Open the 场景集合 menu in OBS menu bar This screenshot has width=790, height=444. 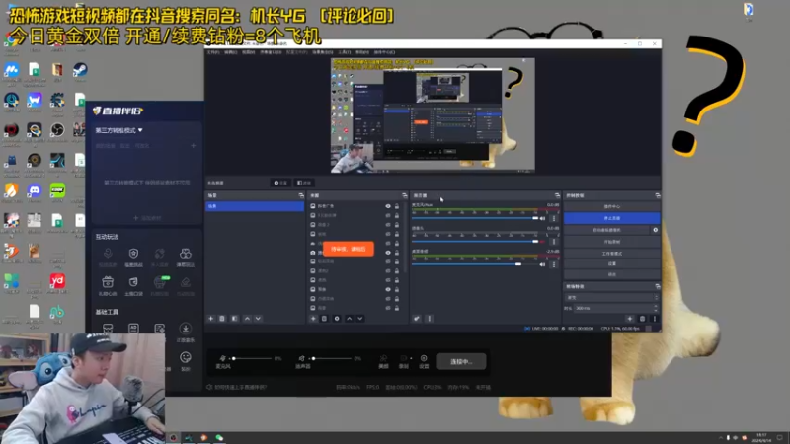pos(323,52)
